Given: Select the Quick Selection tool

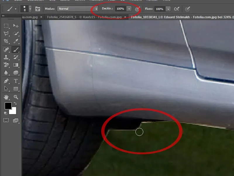Looking at the screenshot, I should pos(16,33).
